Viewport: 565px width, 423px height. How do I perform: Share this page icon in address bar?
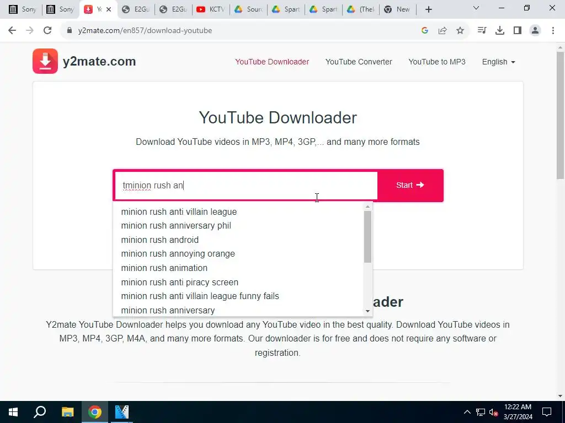tap(443, 31)
